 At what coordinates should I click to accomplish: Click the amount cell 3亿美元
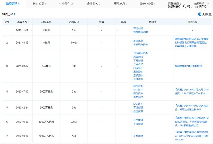click(46, 66)
